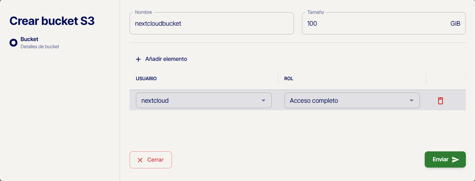Click the paper plane icon in Enviar

coord(456,160)
